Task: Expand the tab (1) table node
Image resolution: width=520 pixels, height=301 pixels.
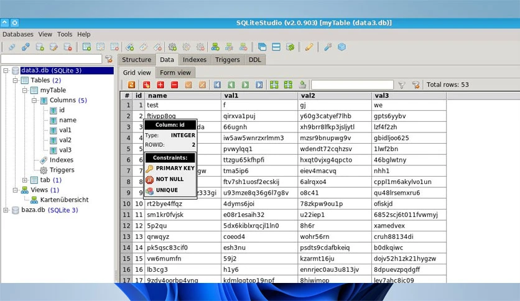Action: (x=25, y=180)
